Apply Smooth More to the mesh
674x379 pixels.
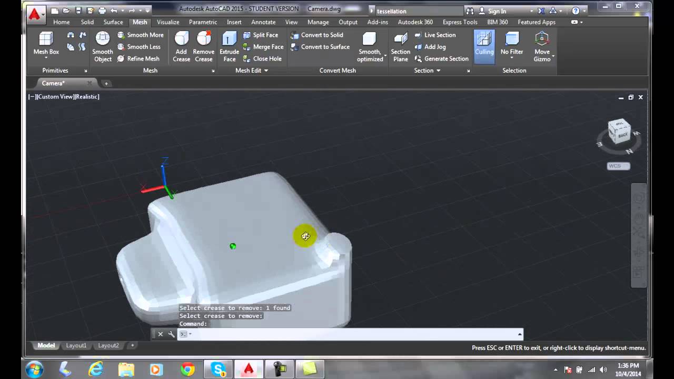pos(140,35)
